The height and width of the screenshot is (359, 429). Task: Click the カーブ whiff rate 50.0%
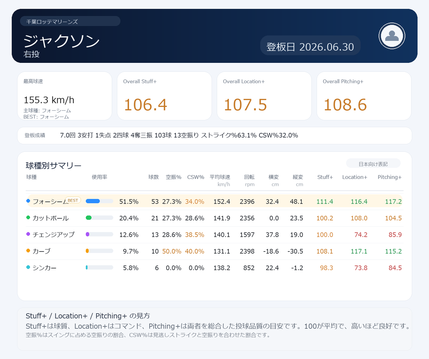(x=172, y=251)
